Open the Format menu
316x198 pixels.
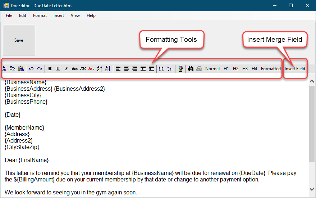click(40, 15)
